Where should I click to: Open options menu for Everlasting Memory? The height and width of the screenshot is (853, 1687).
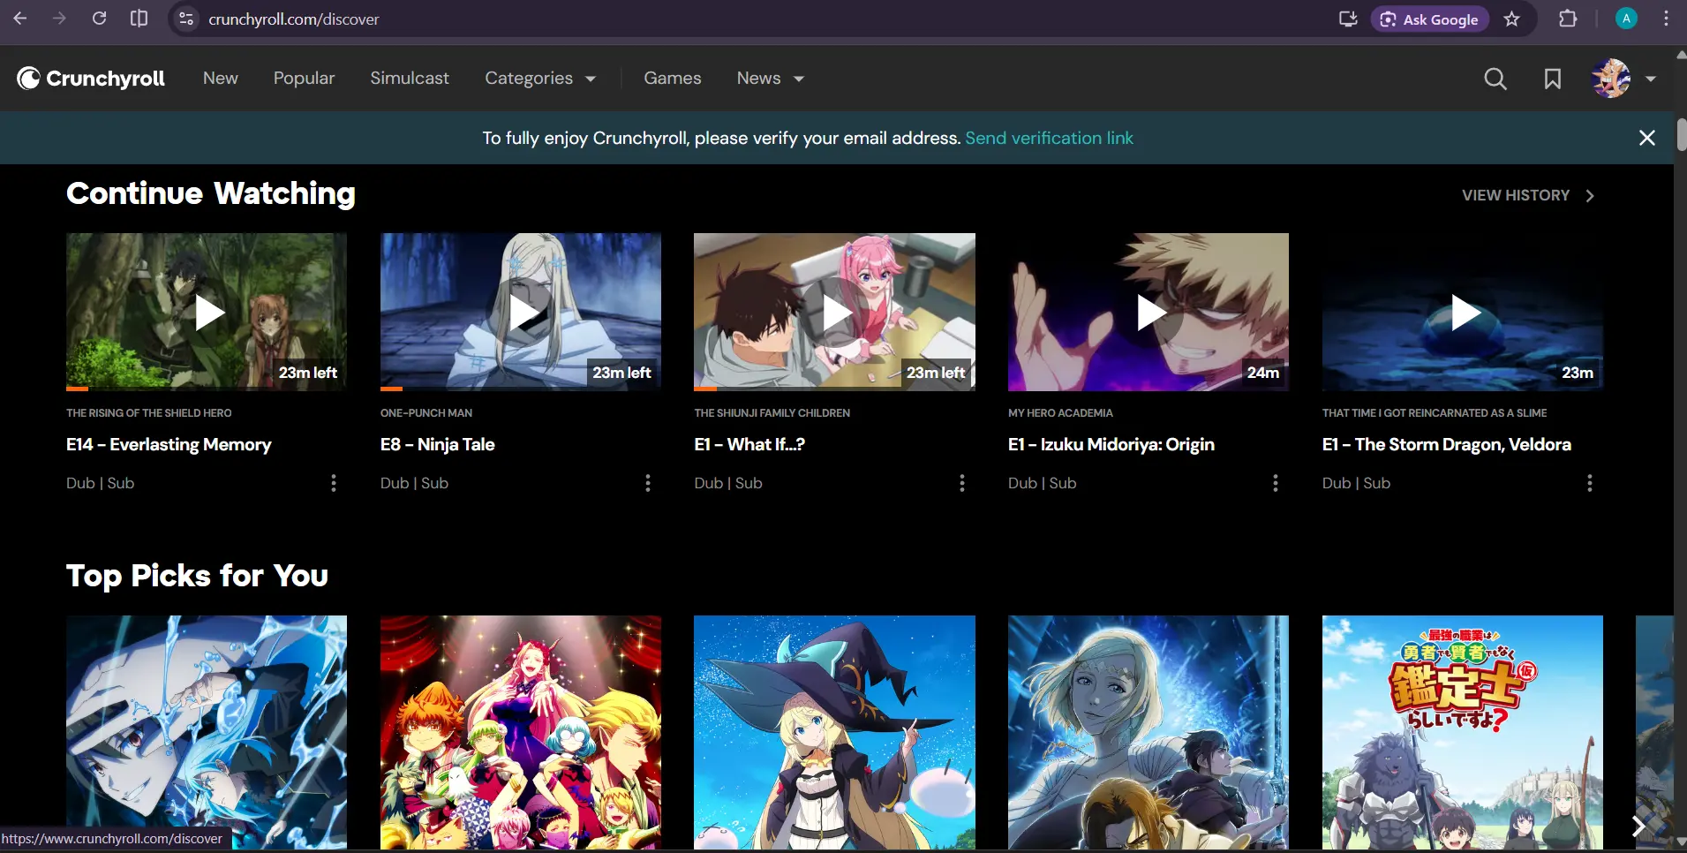(x=333, y=483)
